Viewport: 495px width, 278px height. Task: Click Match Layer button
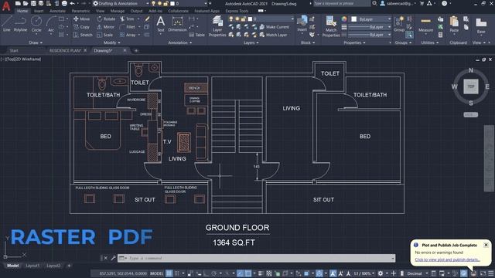pos(273,35)
